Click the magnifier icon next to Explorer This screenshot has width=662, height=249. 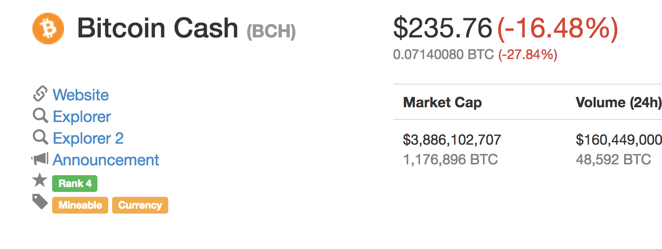(x=40, y=116)
